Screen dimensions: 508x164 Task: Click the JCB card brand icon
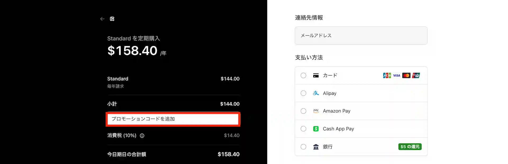pyautogui.click(x=387, y=76)
